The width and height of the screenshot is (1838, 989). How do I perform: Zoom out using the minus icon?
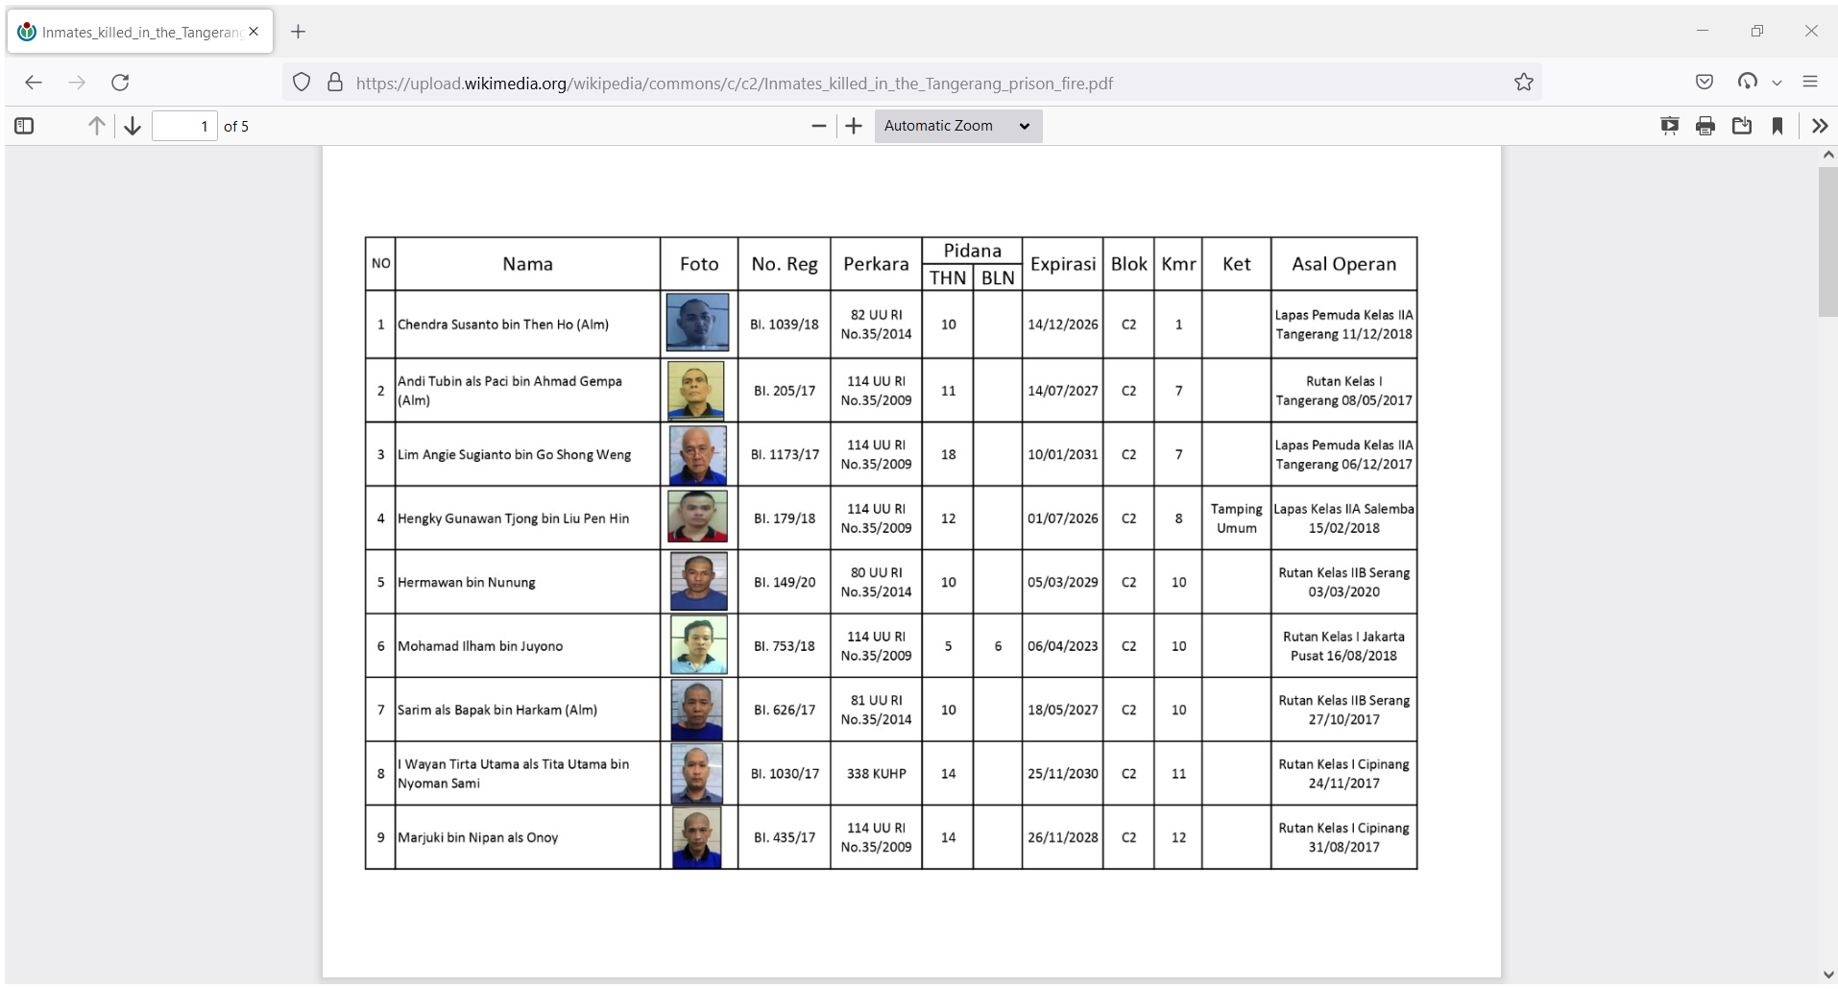click(x=818, y=126)
